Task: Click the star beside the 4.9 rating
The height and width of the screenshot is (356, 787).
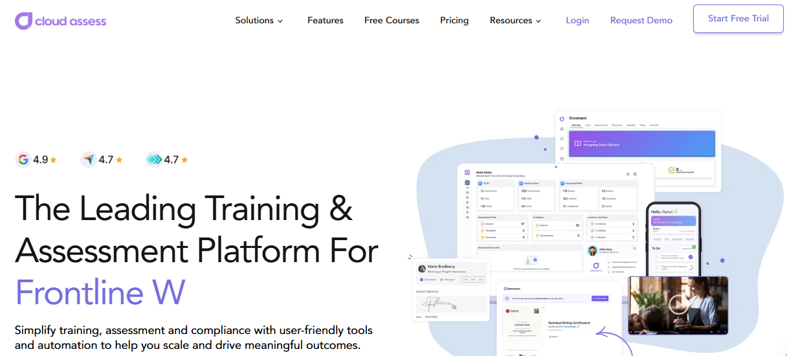Action: pos(54,159)
